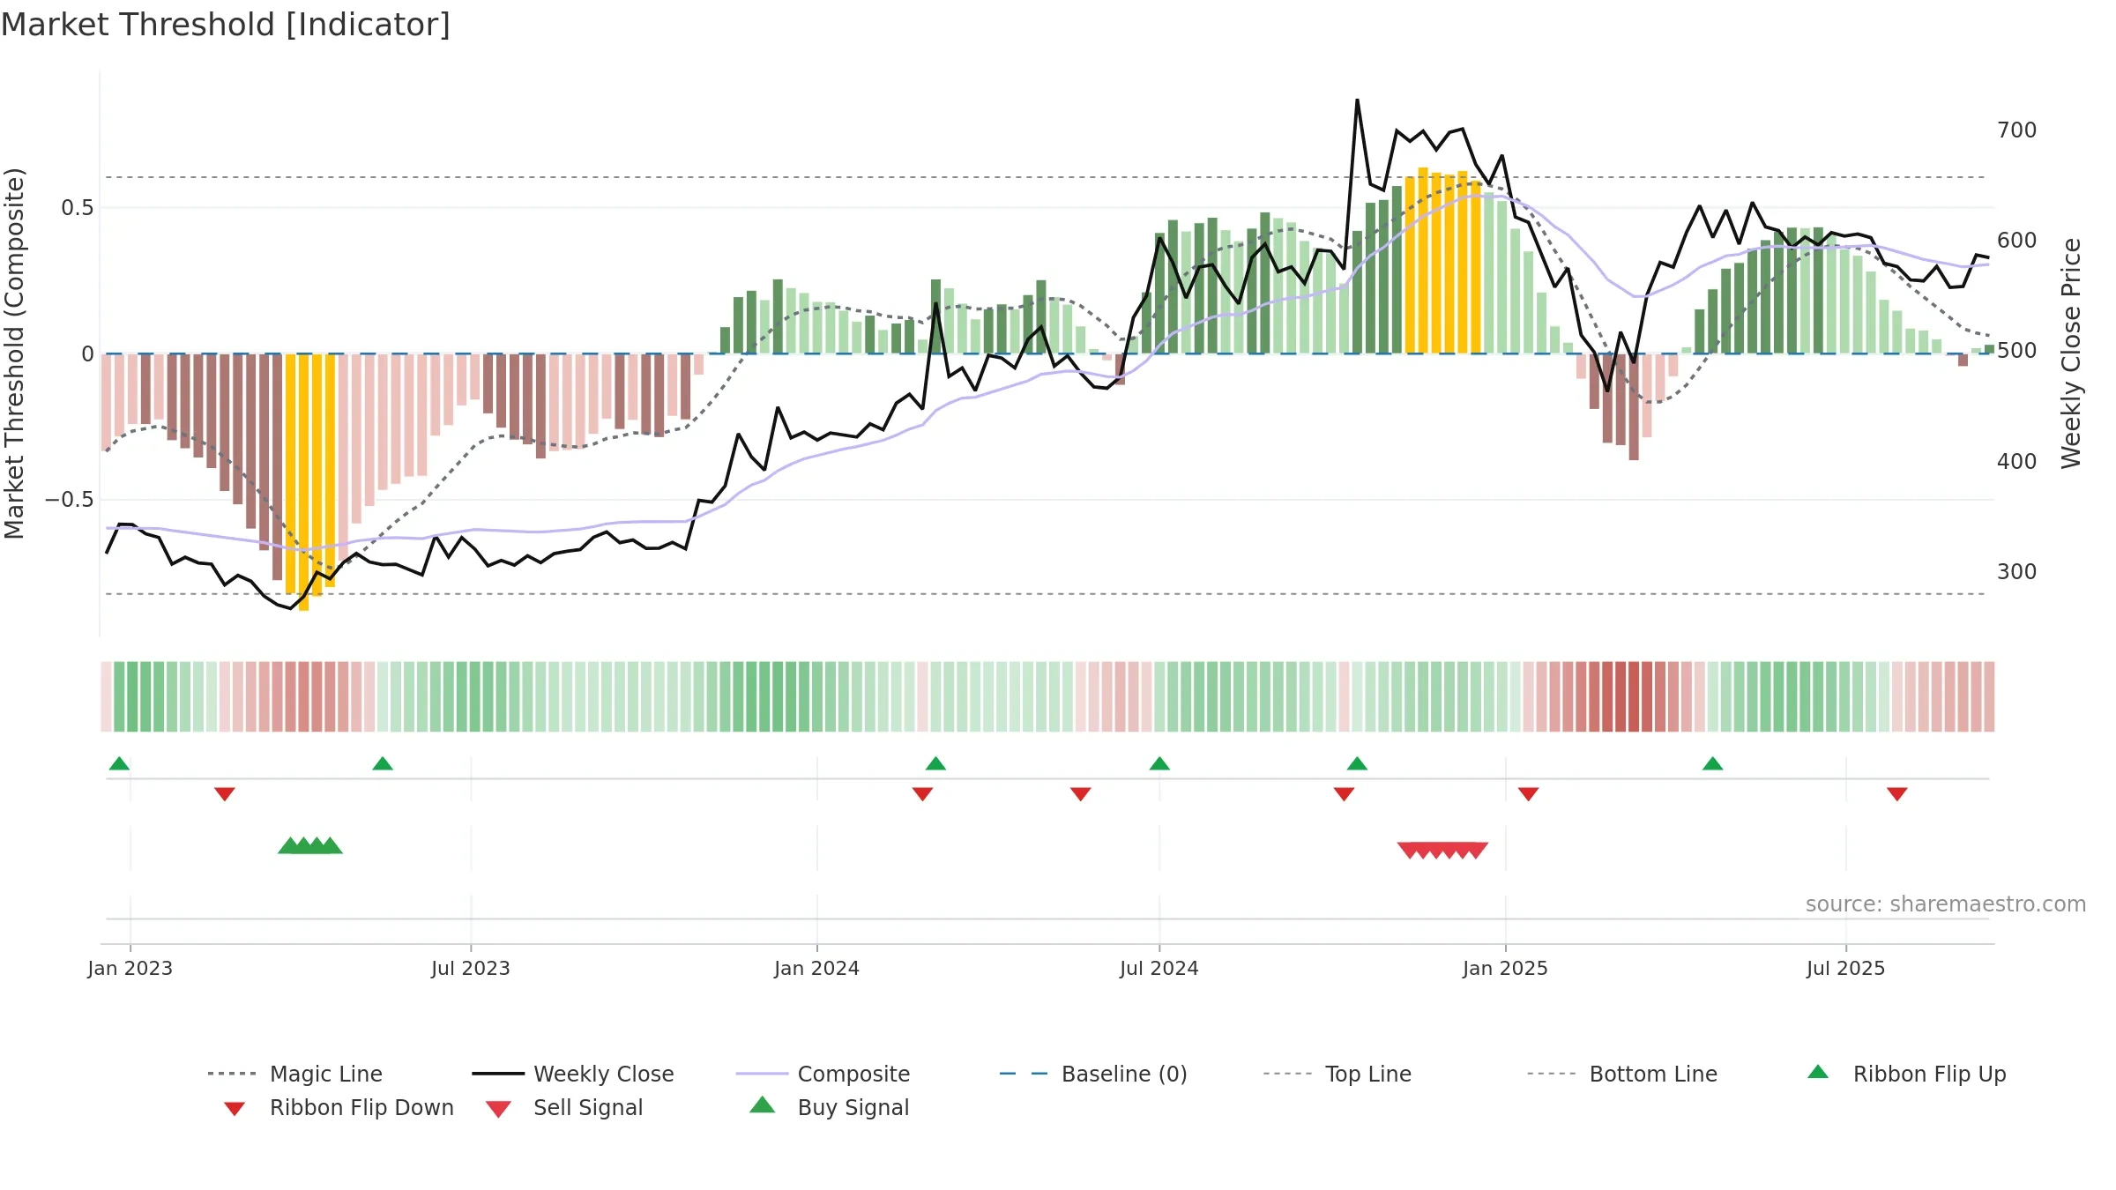This screenshot has width=2116, height=1190.
Task: Click the 400 price axis tick
Action: pos(2017,462)
